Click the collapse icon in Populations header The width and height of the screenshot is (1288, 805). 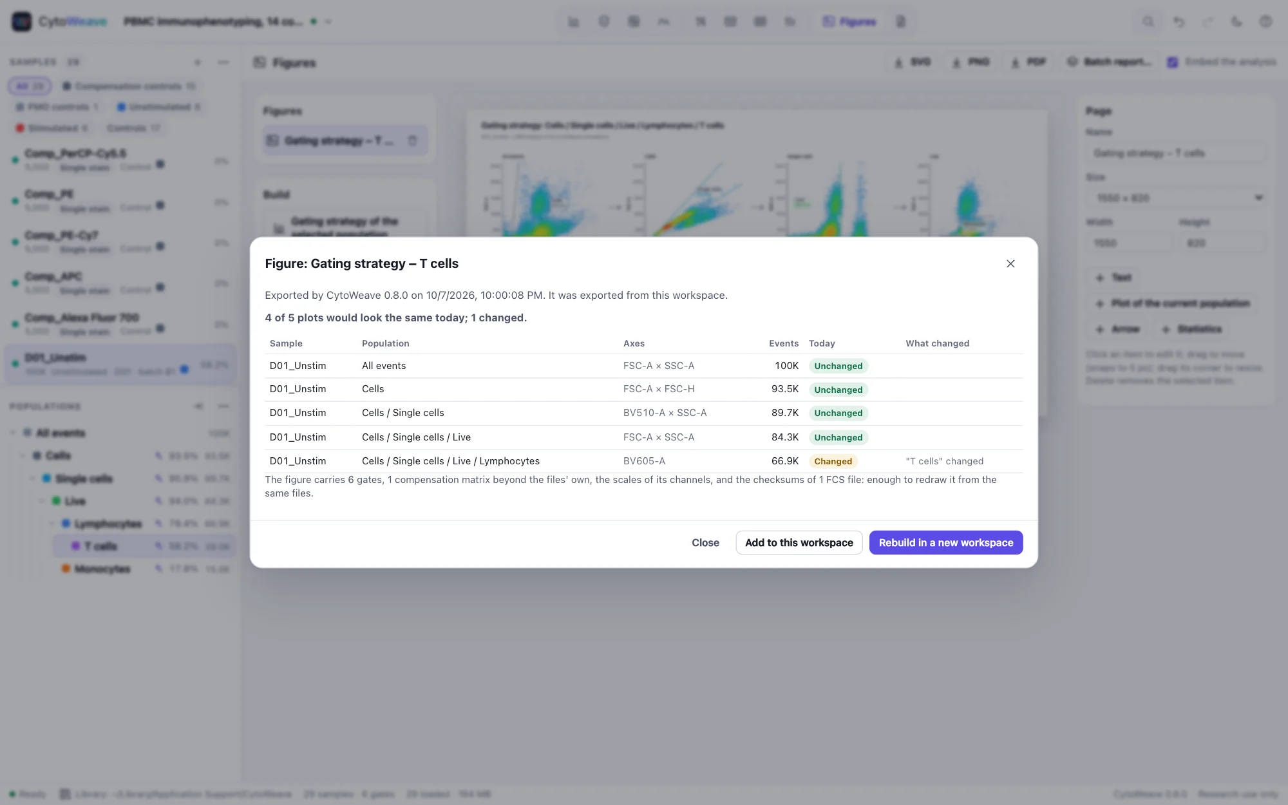198,406
